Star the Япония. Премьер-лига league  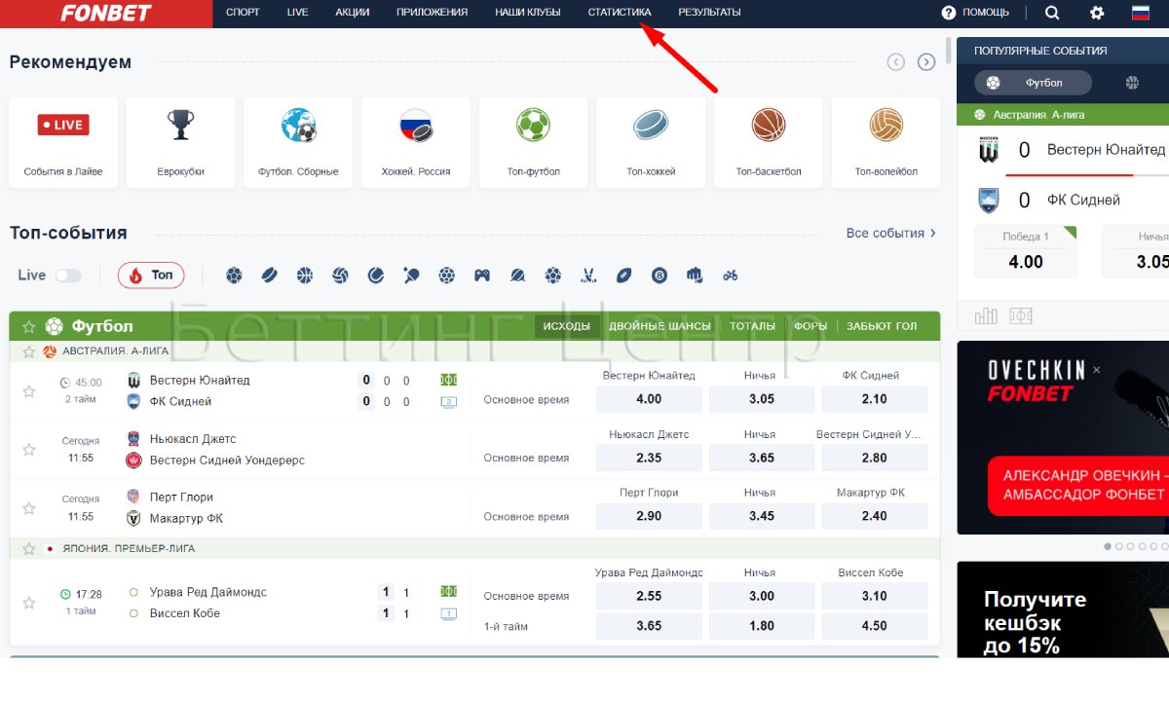pyautogui.click(x=29, y=548)
